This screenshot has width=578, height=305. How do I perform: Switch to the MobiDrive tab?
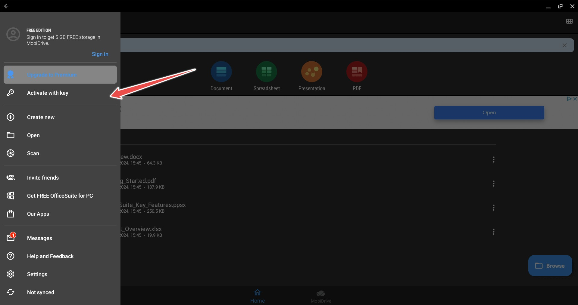coord(321,296)
